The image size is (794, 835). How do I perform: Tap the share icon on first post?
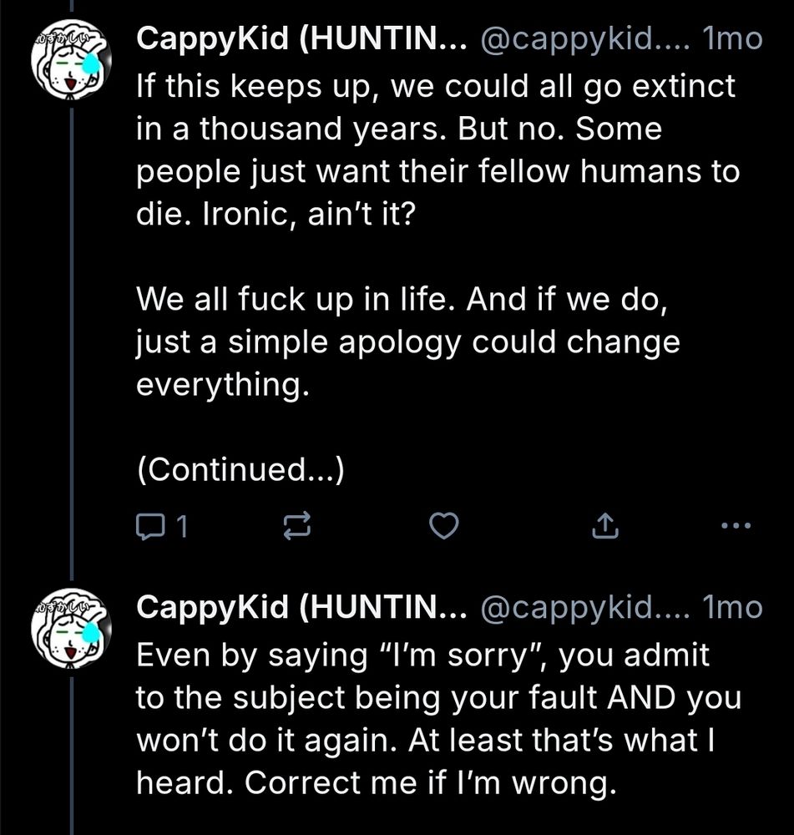click(x=604, y=526)
